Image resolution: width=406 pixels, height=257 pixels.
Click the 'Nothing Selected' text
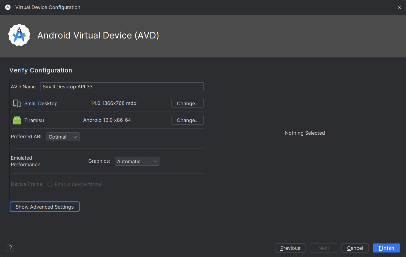305,133
